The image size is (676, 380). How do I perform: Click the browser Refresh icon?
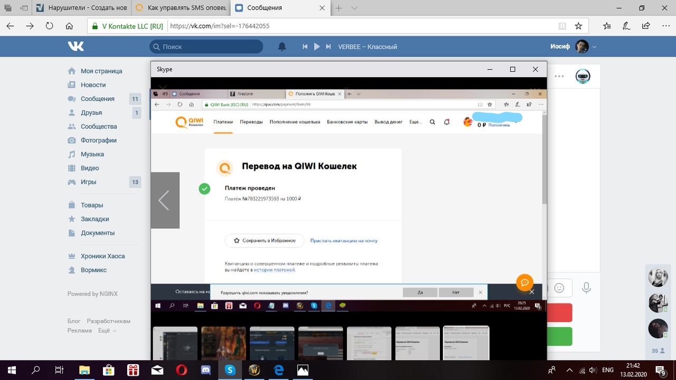click(50, 26)
